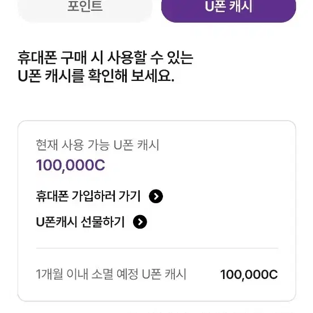This screenshot has width=313, height=313.
Task: Click the purple 100,000C available balance
Action: 70,165
